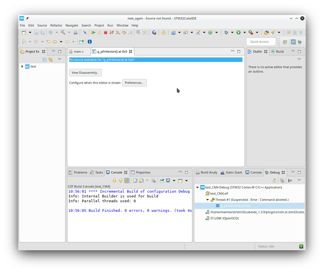Click the Back navigation arrow
Viewport: 324px width, 272px height.
pos(55,42)
